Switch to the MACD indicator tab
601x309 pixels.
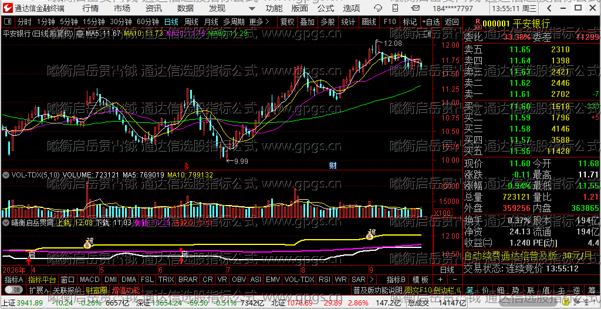point(90,280)
